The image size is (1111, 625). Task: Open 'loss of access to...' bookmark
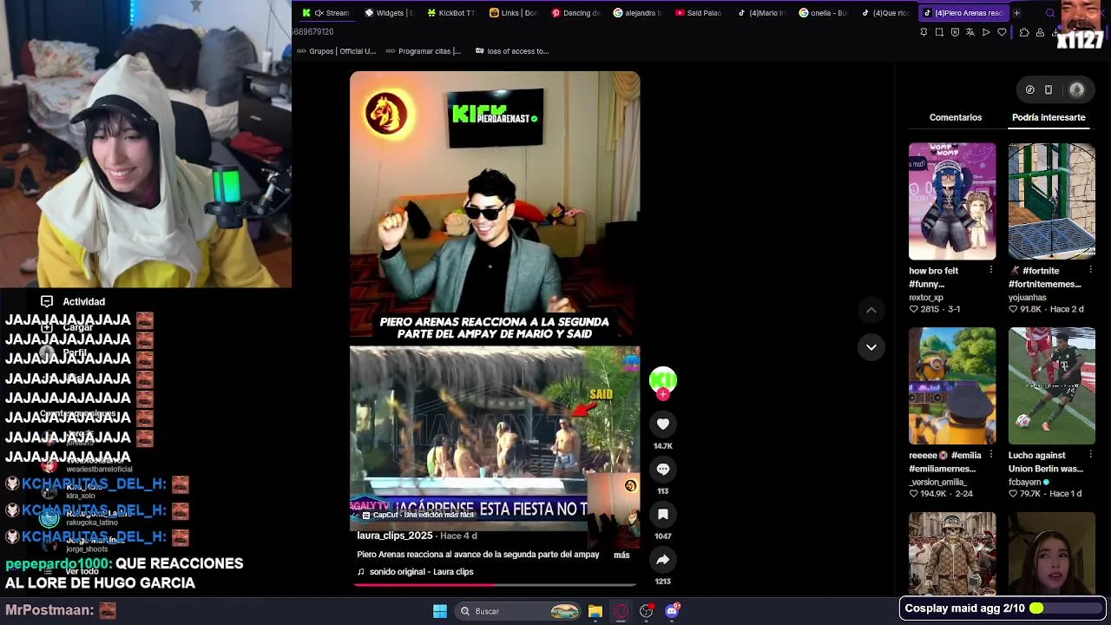coord(512,51)
